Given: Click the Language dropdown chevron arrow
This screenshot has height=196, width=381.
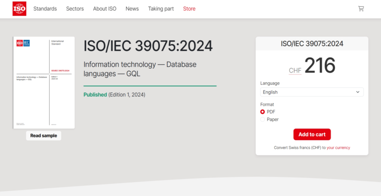Looking at the screenshot, I should tap(358, 92).
